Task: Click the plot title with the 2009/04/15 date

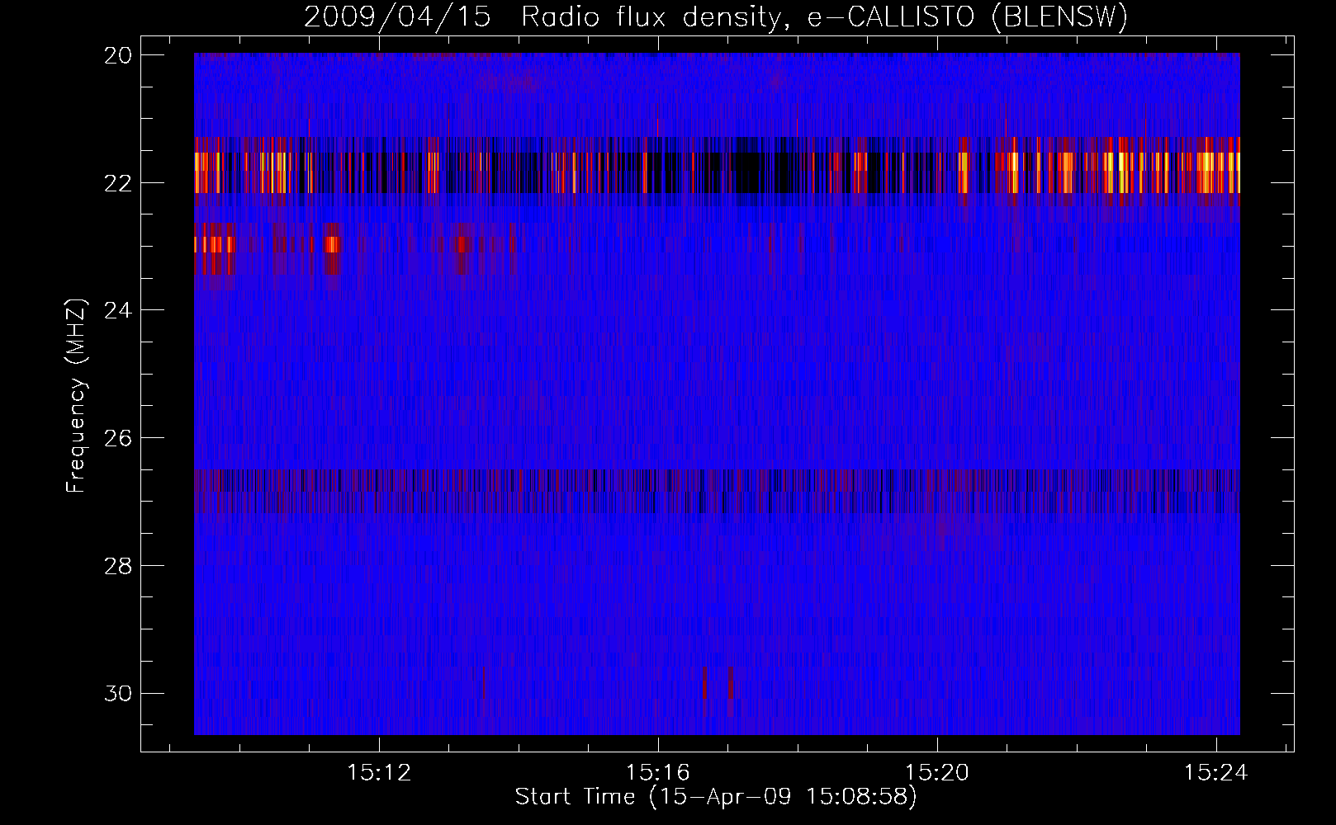Action: [716, 16]
